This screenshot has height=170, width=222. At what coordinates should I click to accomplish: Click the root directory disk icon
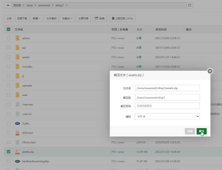tap(113, 18)
